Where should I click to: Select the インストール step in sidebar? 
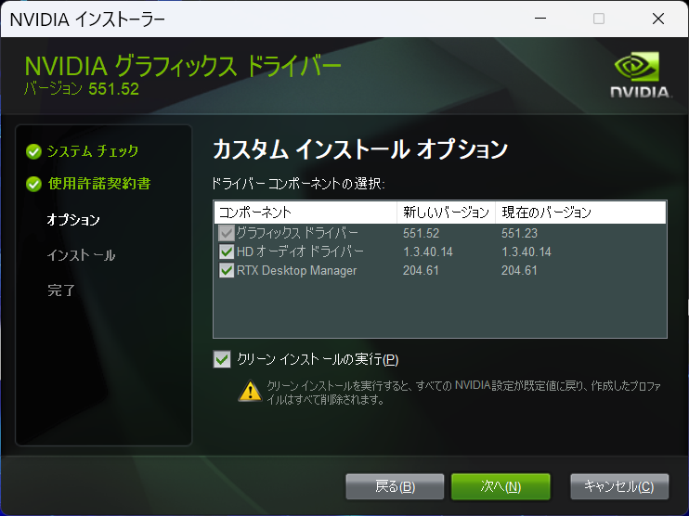coord(82,255)
